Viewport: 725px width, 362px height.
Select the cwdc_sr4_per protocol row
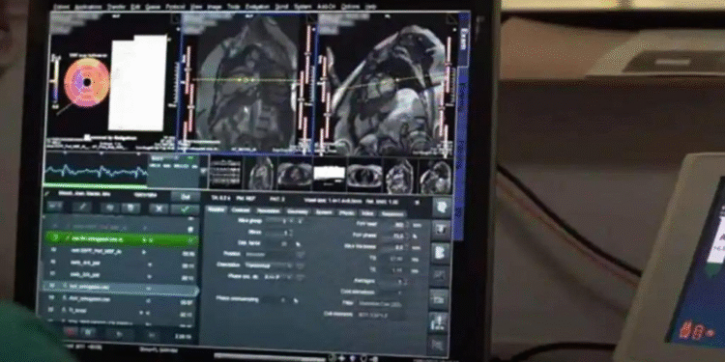[121, 264]
